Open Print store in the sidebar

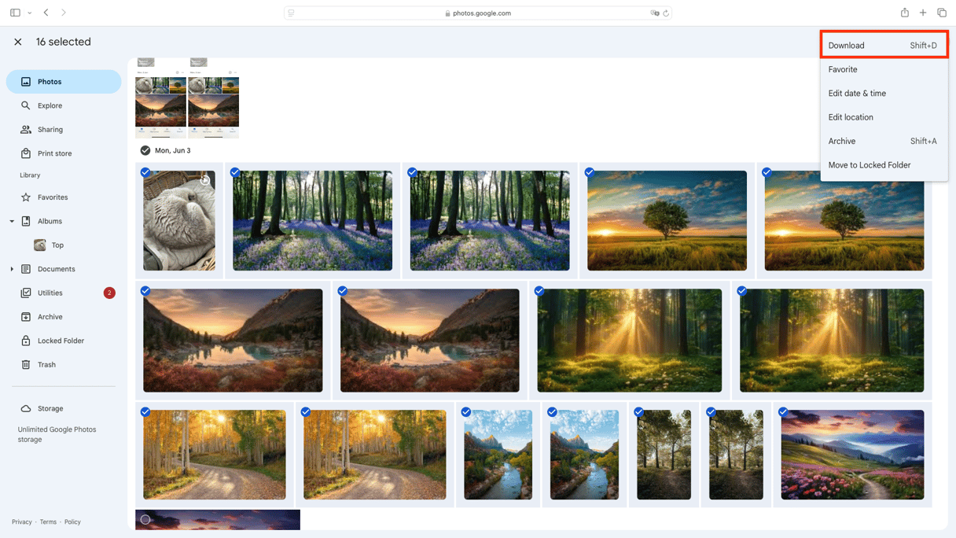(x=64, y=153)
